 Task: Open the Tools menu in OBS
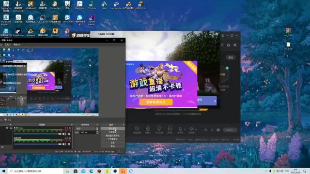[x=8, y=44]
